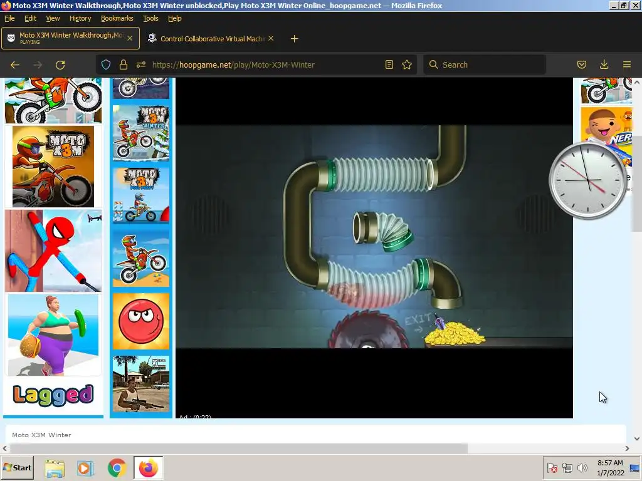This screenshot has height=481, width=642.
Task: Open the View menu
Action: pos(53,18)
